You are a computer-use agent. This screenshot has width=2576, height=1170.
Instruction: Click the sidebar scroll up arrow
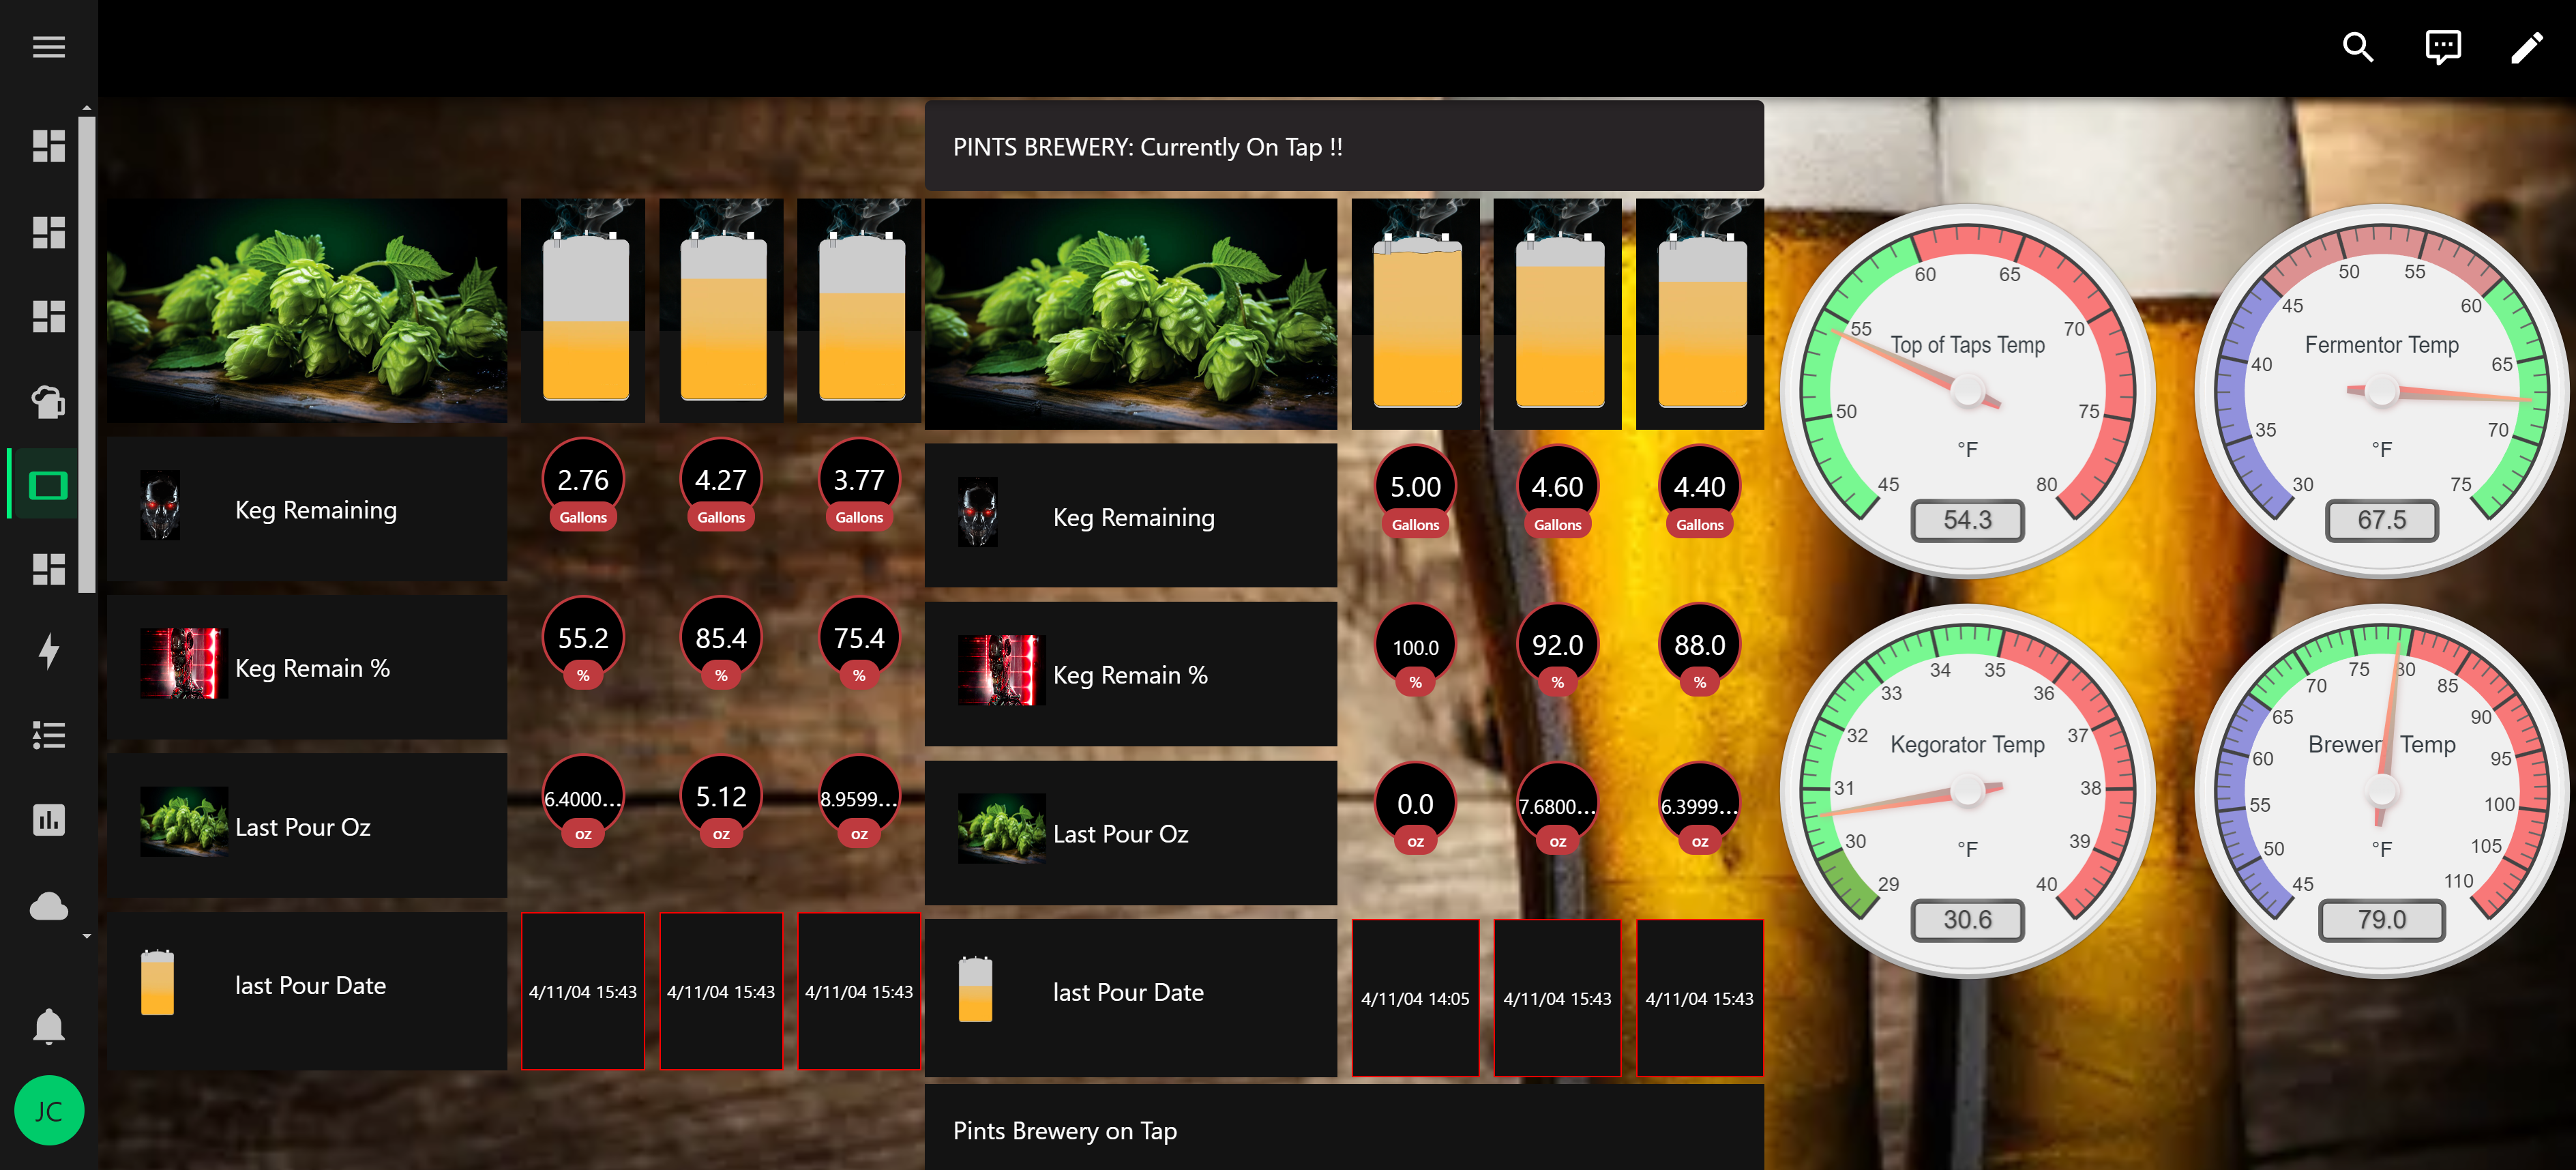click(87, 107)
